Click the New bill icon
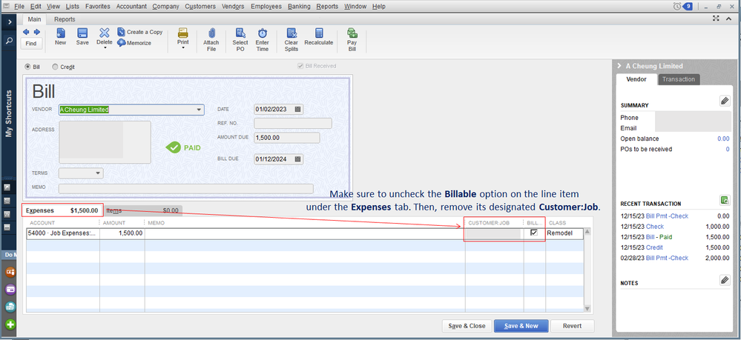Screen dimensions: 741x340 (x=61, y=33)
